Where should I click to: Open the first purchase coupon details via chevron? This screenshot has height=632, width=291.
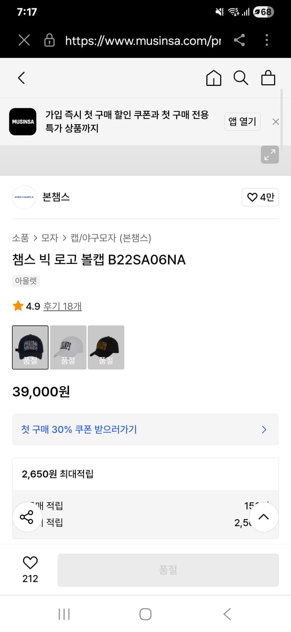tap(264, 429)
